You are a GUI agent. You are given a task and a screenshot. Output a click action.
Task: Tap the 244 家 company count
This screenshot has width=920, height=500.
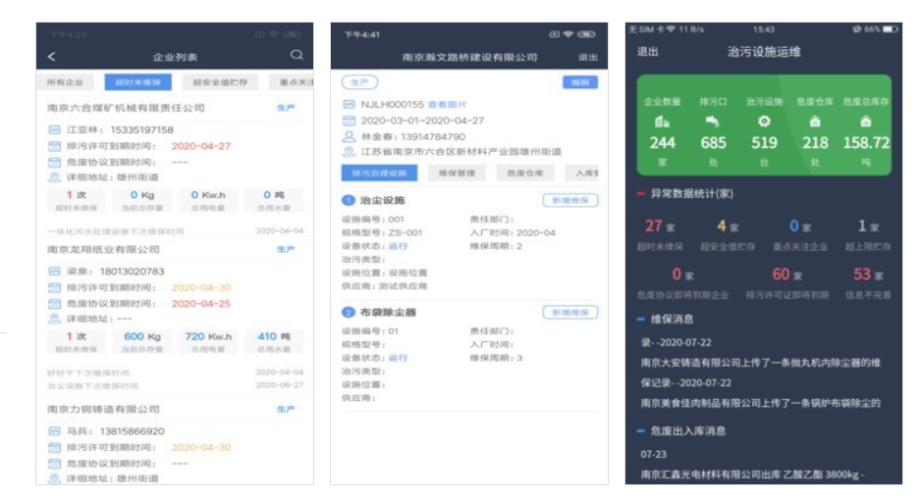click(x=663, y=143)
